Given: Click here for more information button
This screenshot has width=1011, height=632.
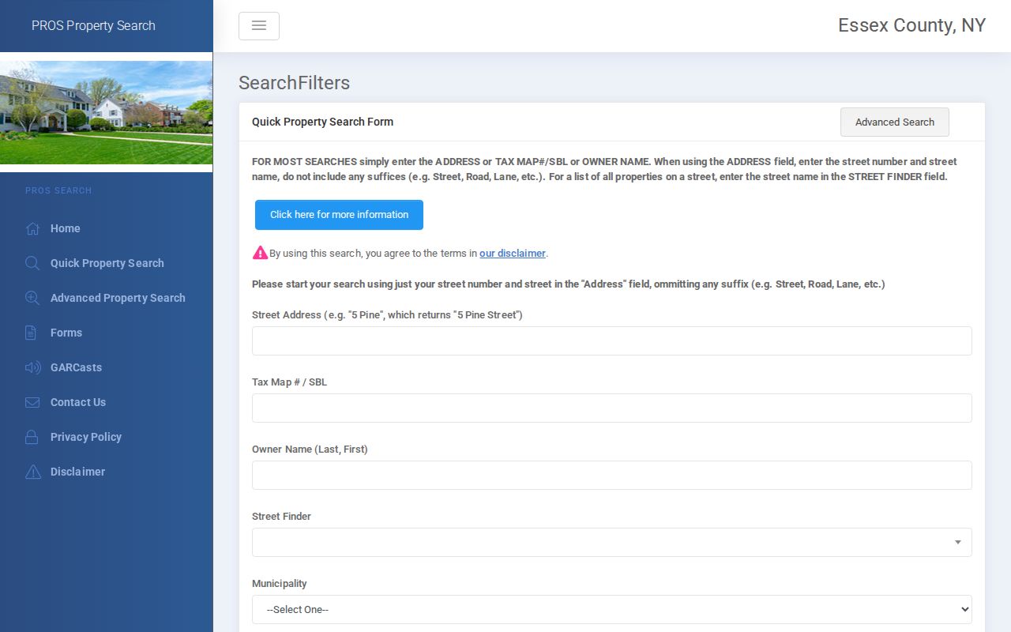Looking at the screenshot, I should (x=339, y=215).
